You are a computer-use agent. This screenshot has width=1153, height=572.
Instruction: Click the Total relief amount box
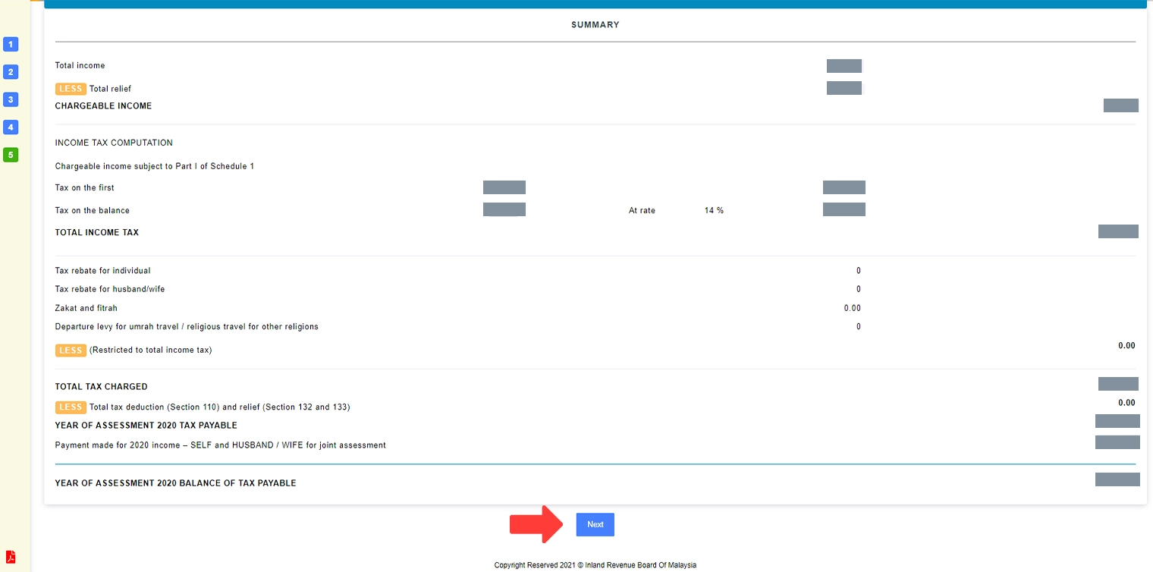pyautogui.click(x=844, y=87)
